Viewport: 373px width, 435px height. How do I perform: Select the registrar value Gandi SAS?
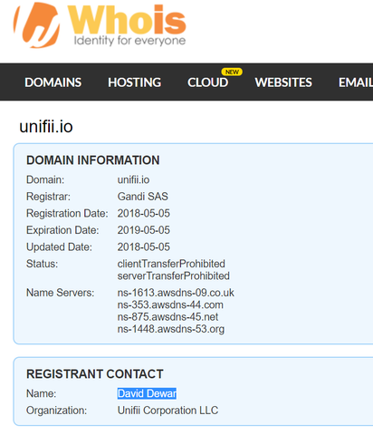pos(143,197)
